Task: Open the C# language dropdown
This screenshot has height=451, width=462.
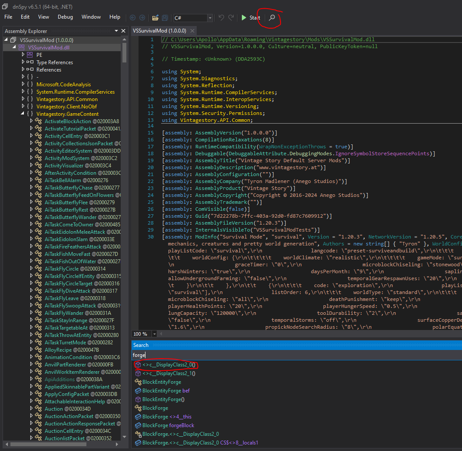Action: point(210,18)
